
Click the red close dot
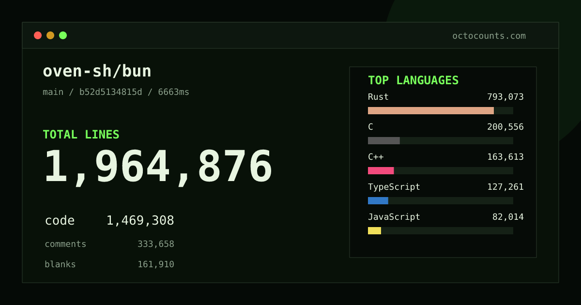point(38,35)
